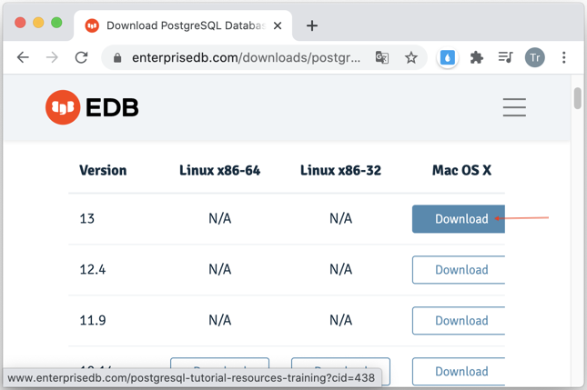This screenshot has width=587, height=390.
Task: Click N/A under Linux x86-32 for version 12.4
Action: coord(340,270)
